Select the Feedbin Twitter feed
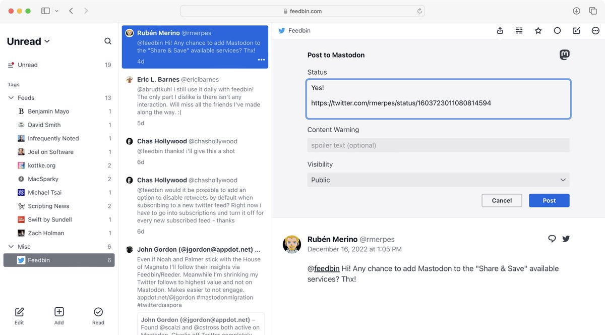This screenshot has width=605, height=335. 59,260
